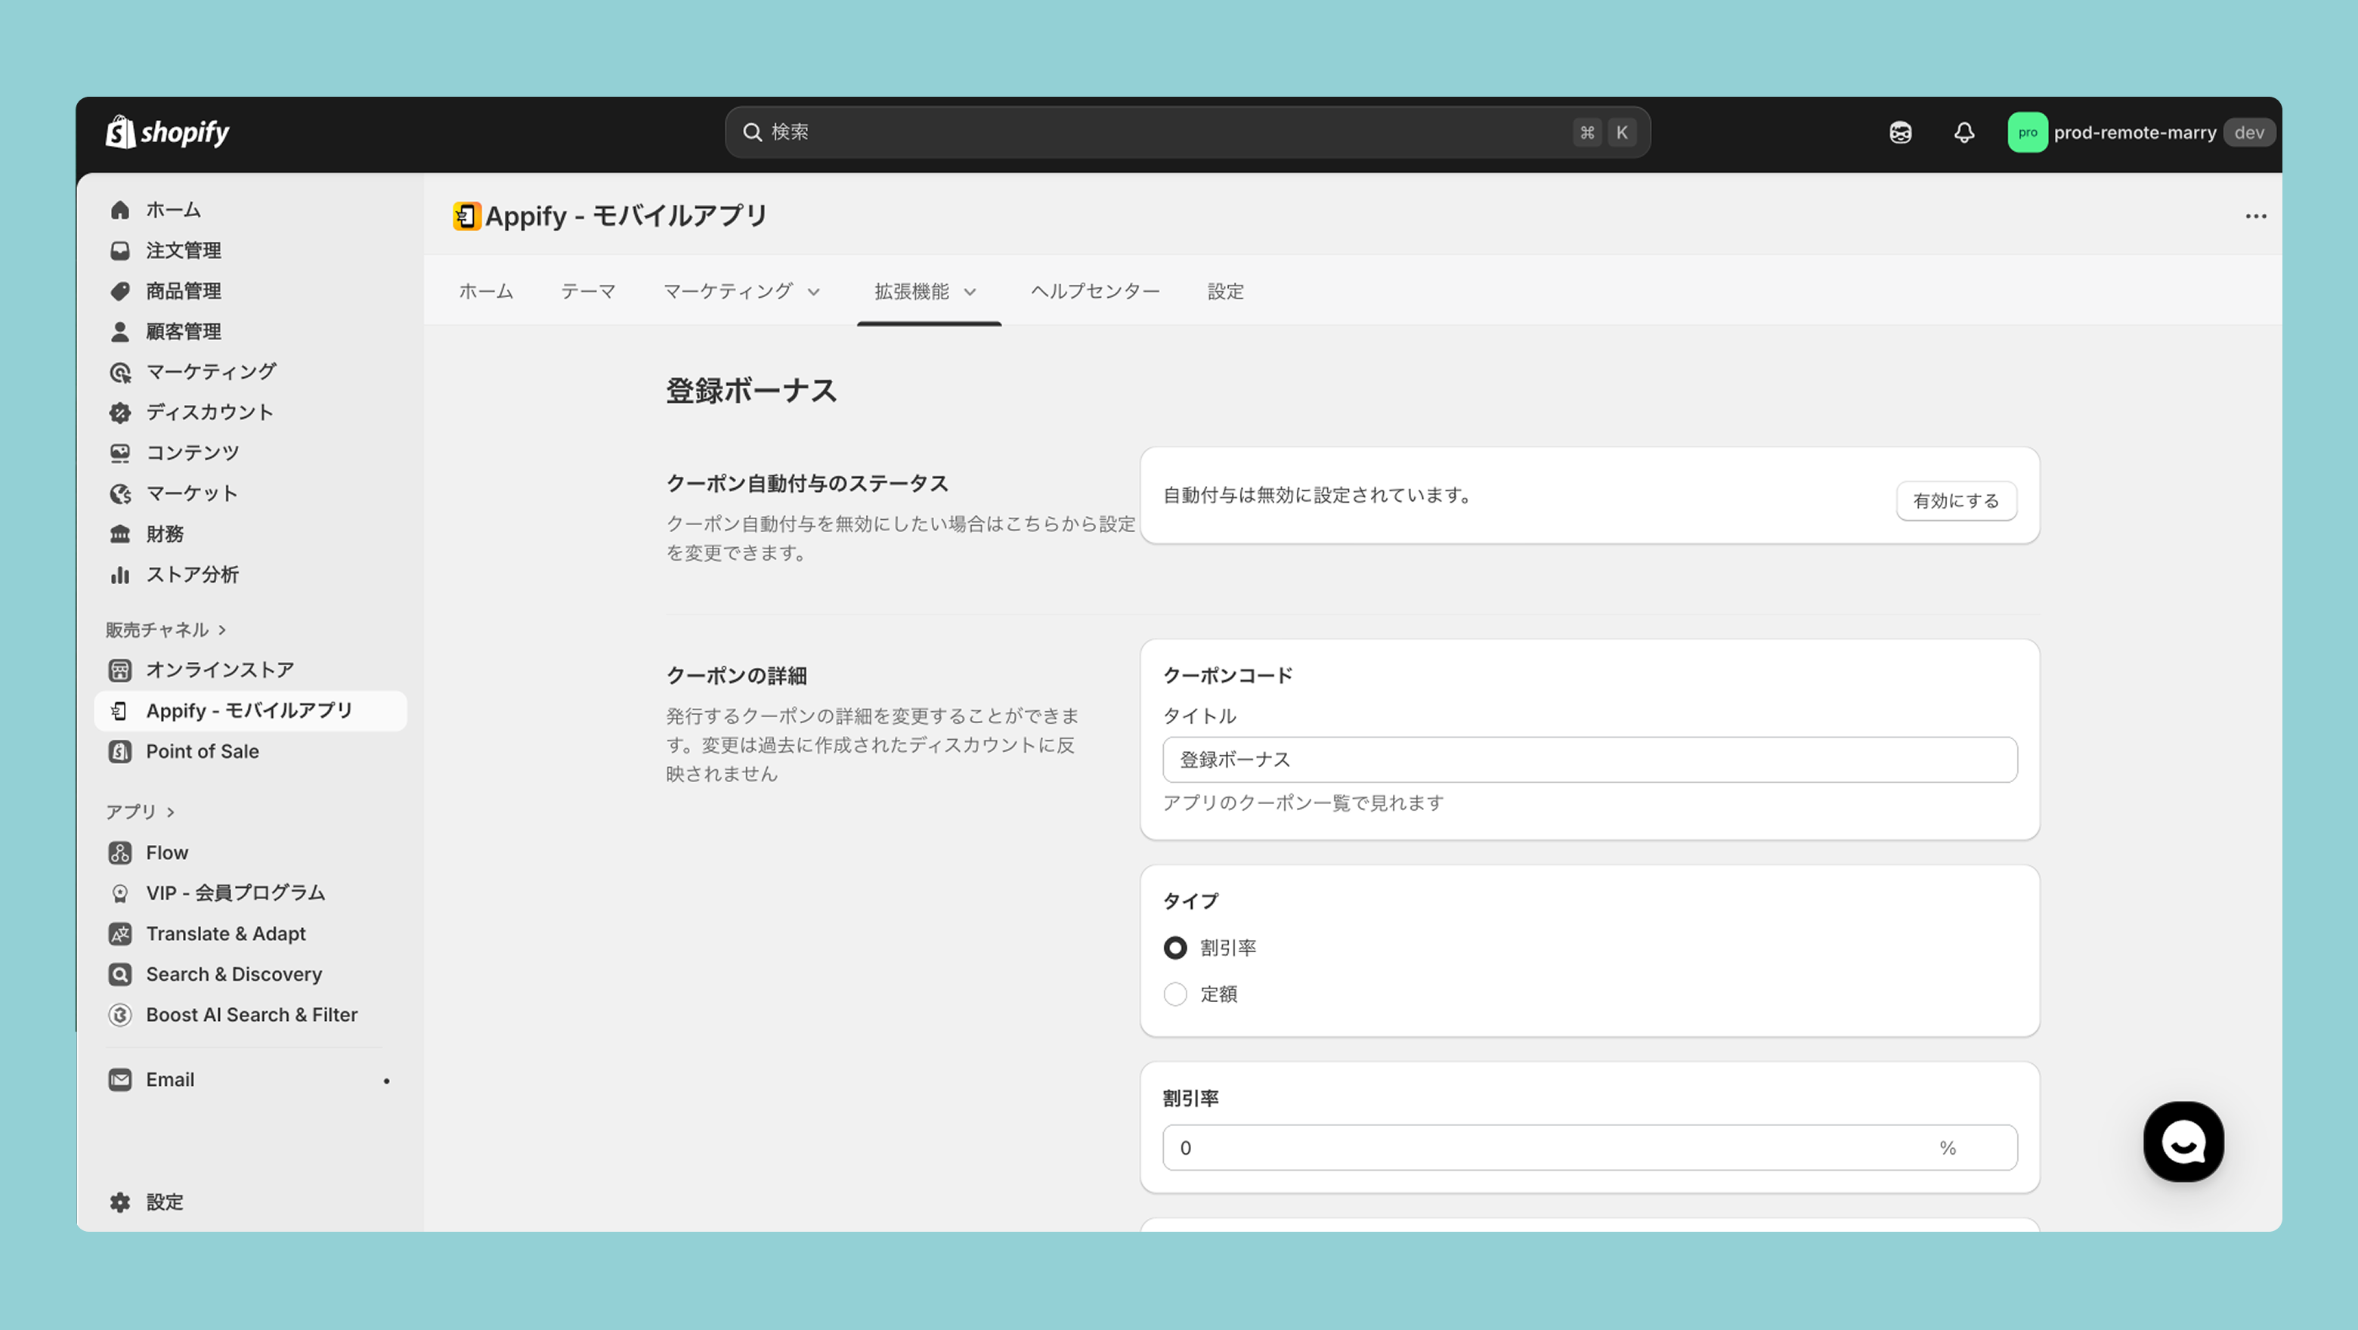The height and width of the screenshot is (1330, 2358).
Task: Open 設定 gear at sidebar bottom
Action: [x=147, y=1202]
